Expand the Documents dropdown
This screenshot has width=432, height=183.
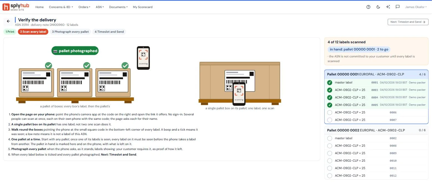point(118,7)
